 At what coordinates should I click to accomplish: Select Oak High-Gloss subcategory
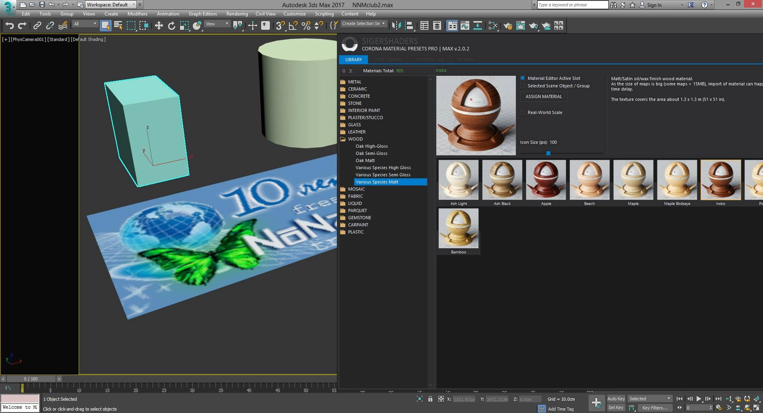pyautogui.click(x=372, y=146)
